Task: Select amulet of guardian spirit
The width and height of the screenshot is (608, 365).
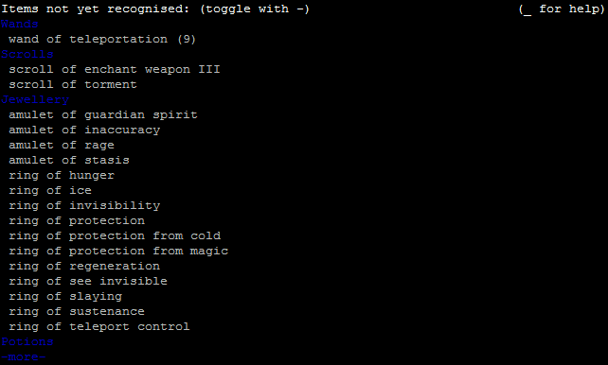Action: 103,115
